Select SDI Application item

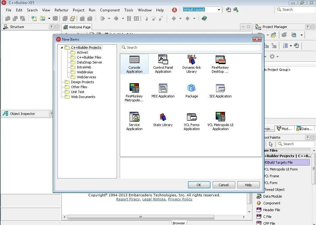(220, 91)
